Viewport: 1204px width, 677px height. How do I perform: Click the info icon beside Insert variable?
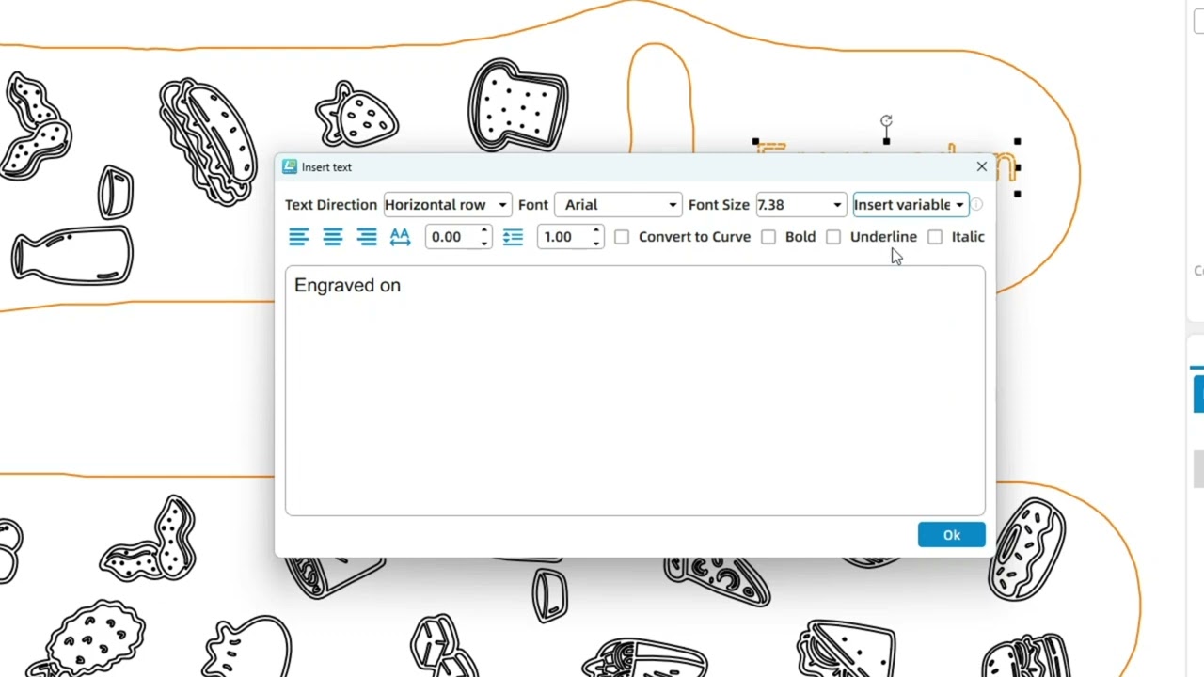pos(976,205)
